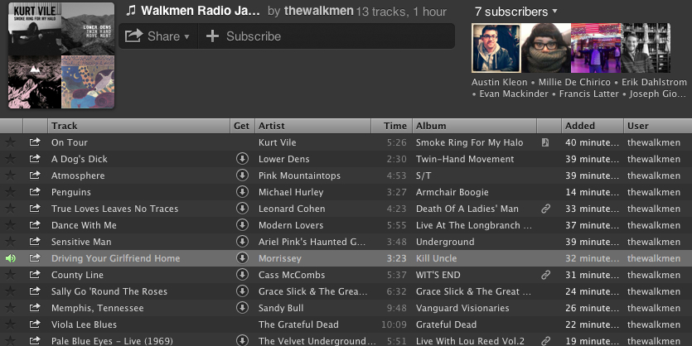Sort by Artist column header
Image resolution: width=692 pixels, height=346 pixels.
tap(312, 126)
